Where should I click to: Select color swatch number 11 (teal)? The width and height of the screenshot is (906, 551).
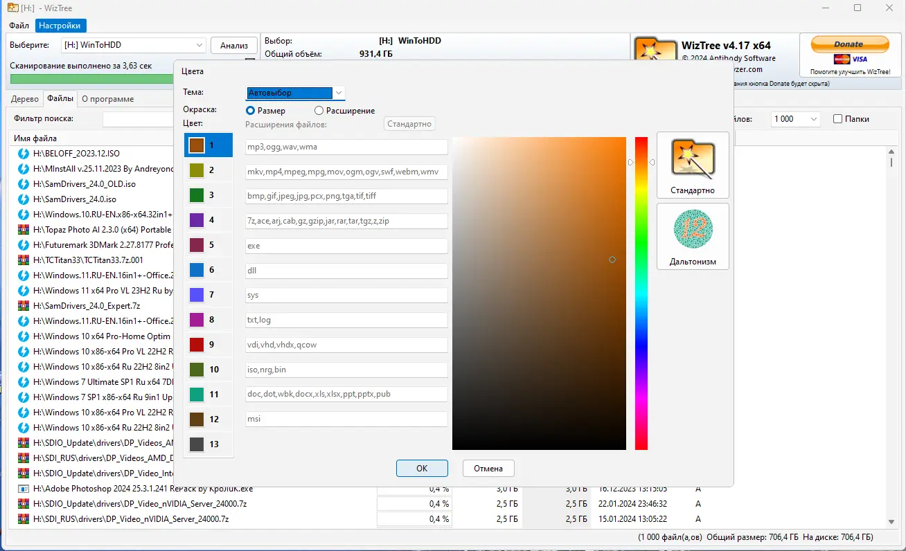point(197,395)
